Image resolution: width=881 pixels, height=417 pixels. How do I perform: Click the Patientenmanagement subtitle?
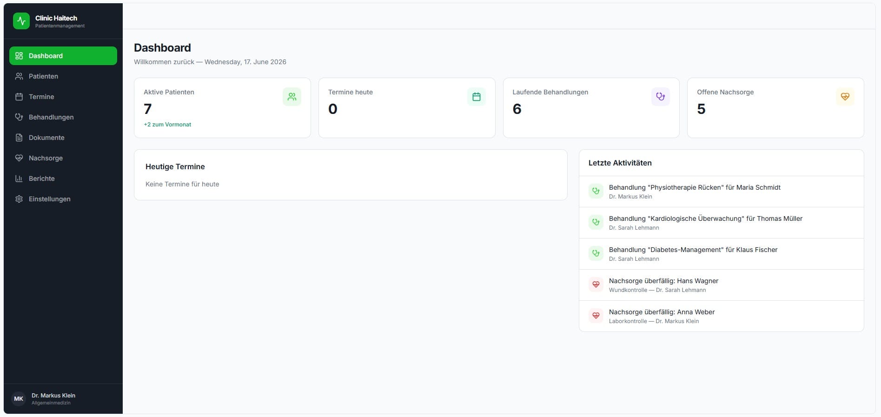pyautogui.click(x=60, y=26)
